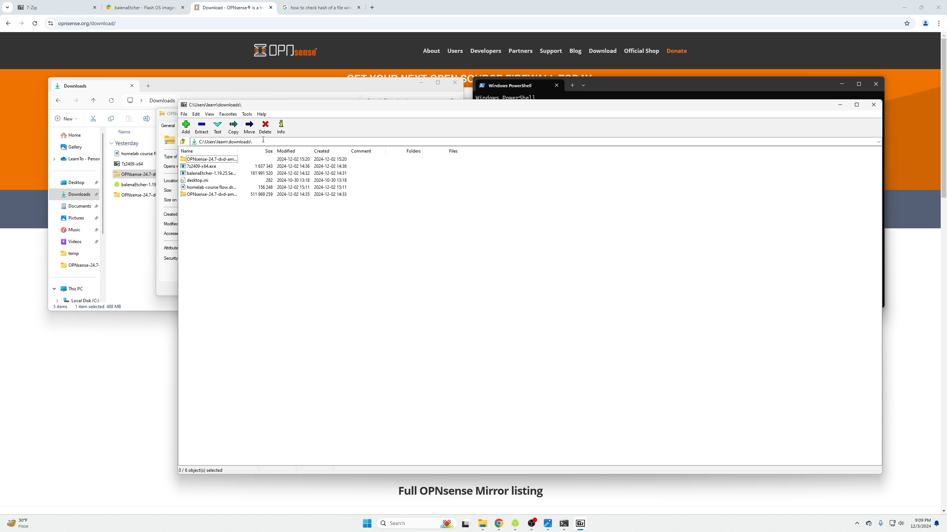Click the Move arrow icon
The width and height of the screenshot is (947, 532).
249,127
